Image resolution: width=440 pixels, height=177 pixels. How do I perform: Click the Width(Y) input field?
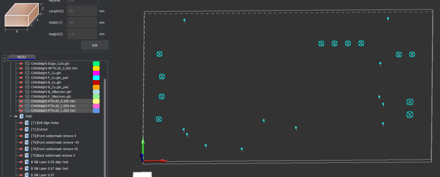pos(82,22)
